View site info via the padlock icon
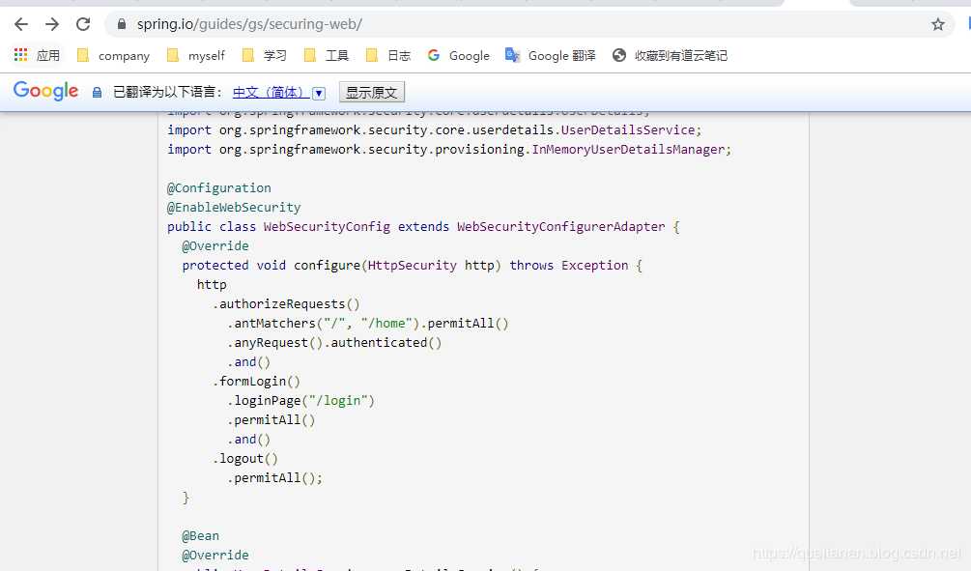The width and height of the screenshot is (971, 571). click(122, 24)
